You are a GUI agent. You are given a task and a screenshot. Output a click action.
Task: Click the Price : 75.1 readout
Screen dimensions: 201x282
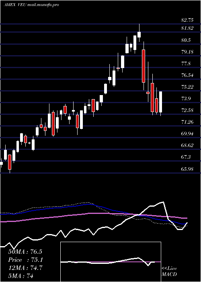[x=25, y=260]
